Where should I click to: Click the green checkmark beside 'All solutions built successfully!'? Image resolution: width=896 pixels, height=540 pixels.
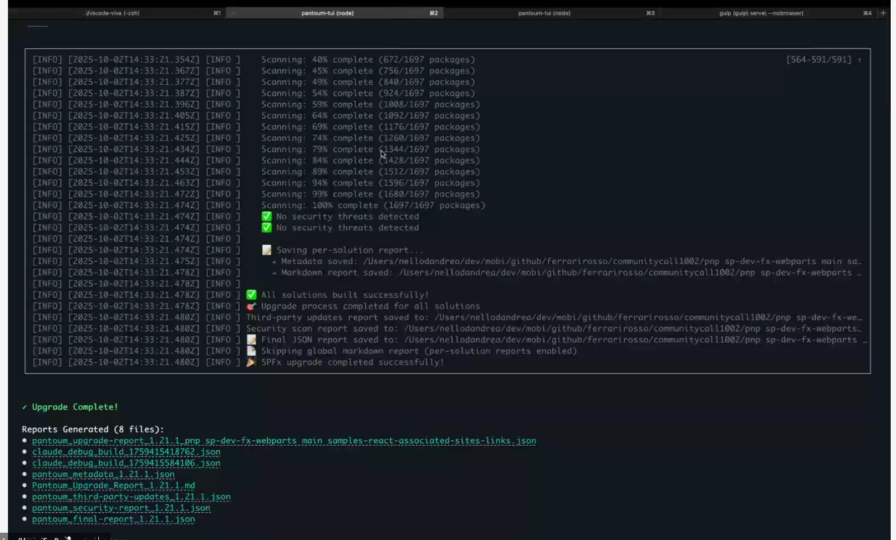[x=251, y=295]
